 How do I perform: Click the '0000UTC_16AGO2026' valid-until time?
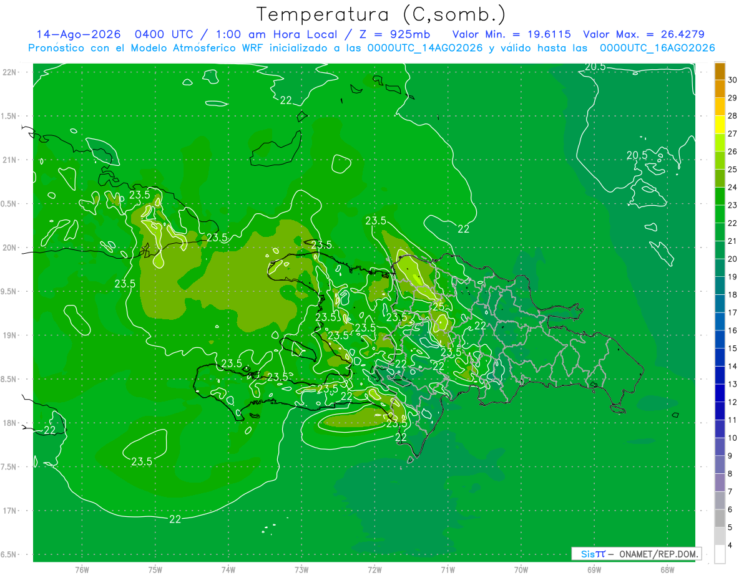tap(657, 48)
